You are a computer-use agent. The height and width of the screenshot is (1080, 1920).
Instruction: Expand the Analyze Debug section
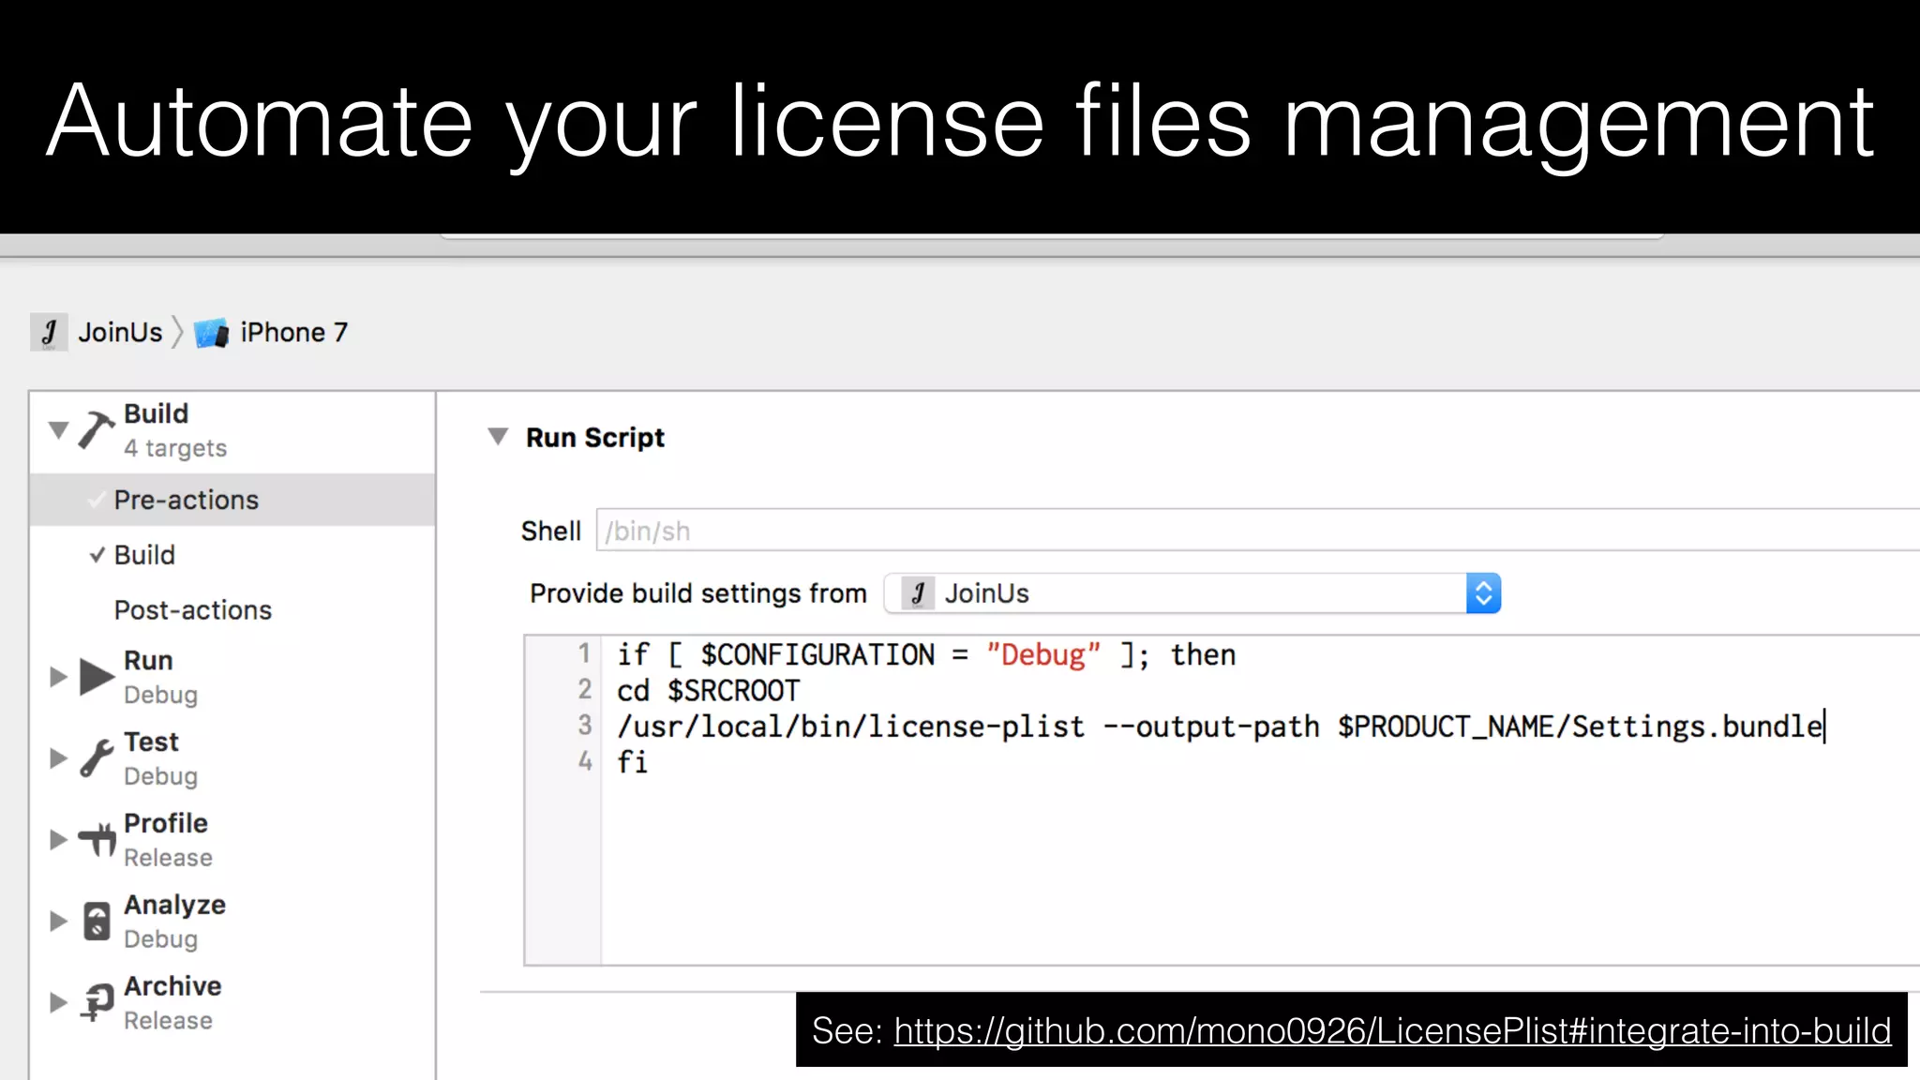pos(58,921)
